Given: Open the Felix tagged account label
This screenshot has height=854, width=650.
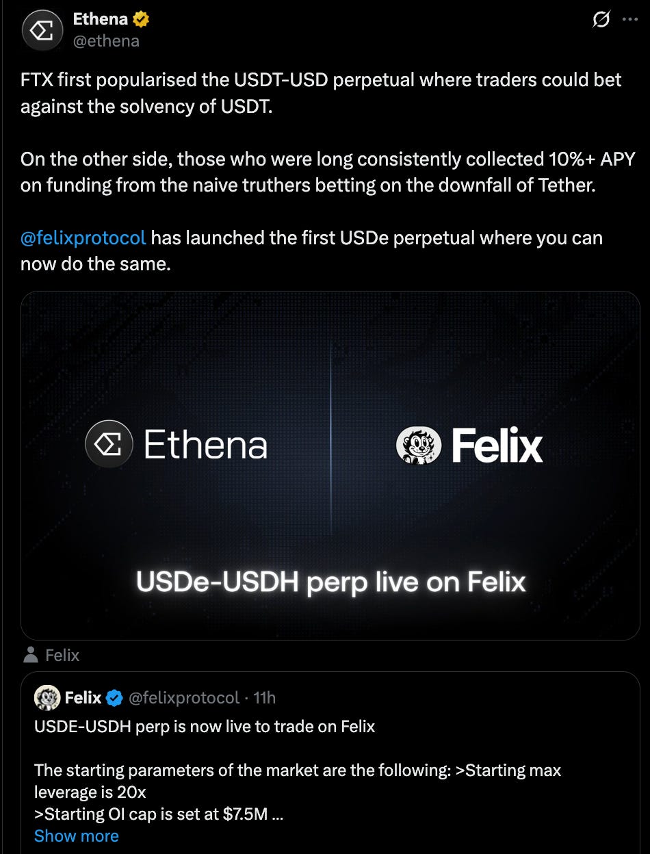Looking at the screenshot, I should point(62,656).
